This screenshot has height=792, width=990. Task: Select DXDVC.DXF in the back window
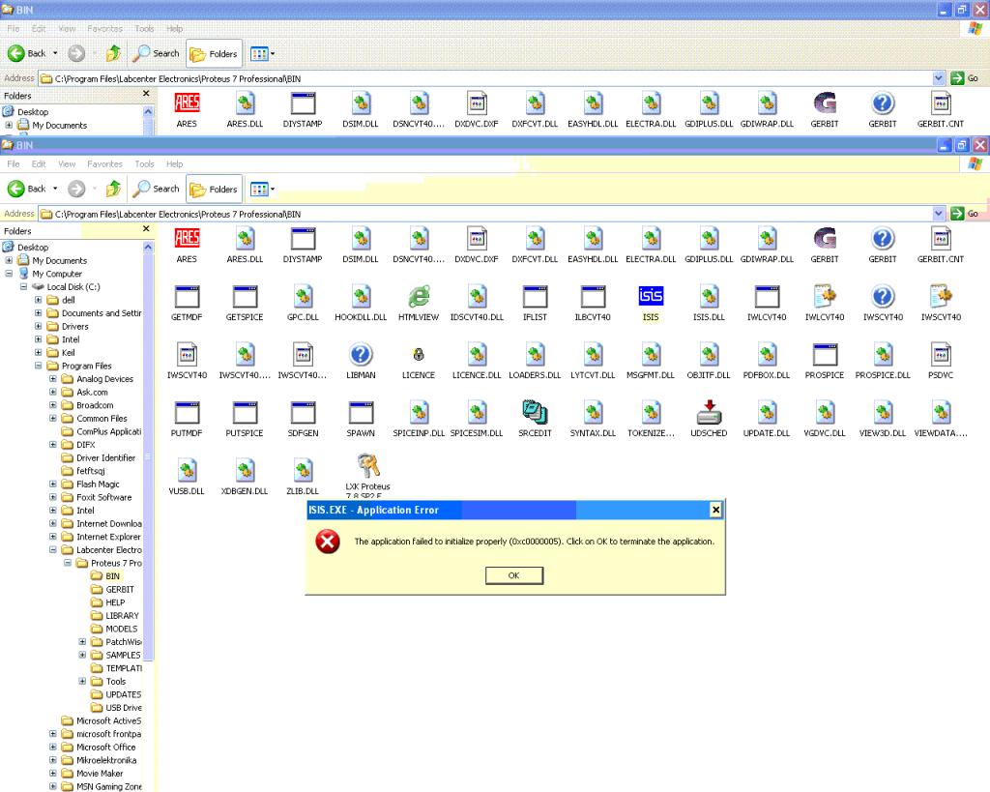[x=477, y=103]
